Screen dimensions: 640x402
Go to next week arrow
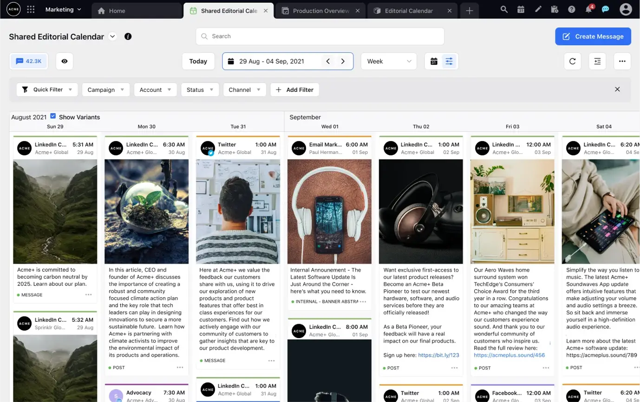(343, 61)
